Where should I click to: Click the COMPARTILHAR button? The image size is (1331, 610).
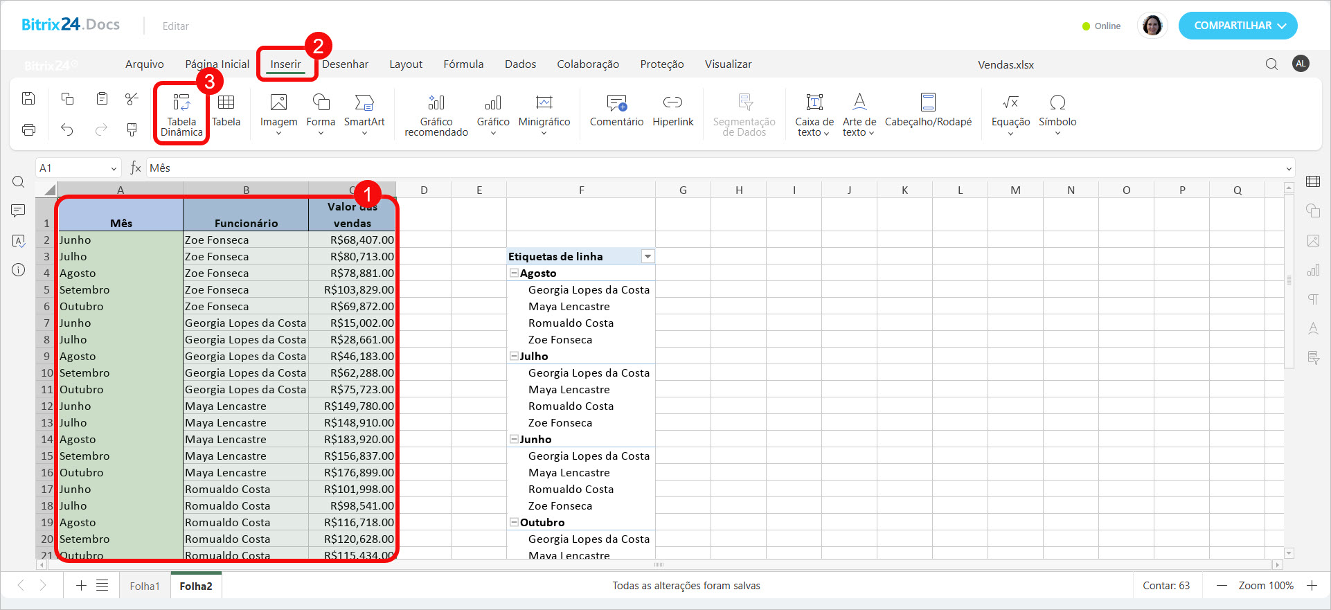(1238, 26)
